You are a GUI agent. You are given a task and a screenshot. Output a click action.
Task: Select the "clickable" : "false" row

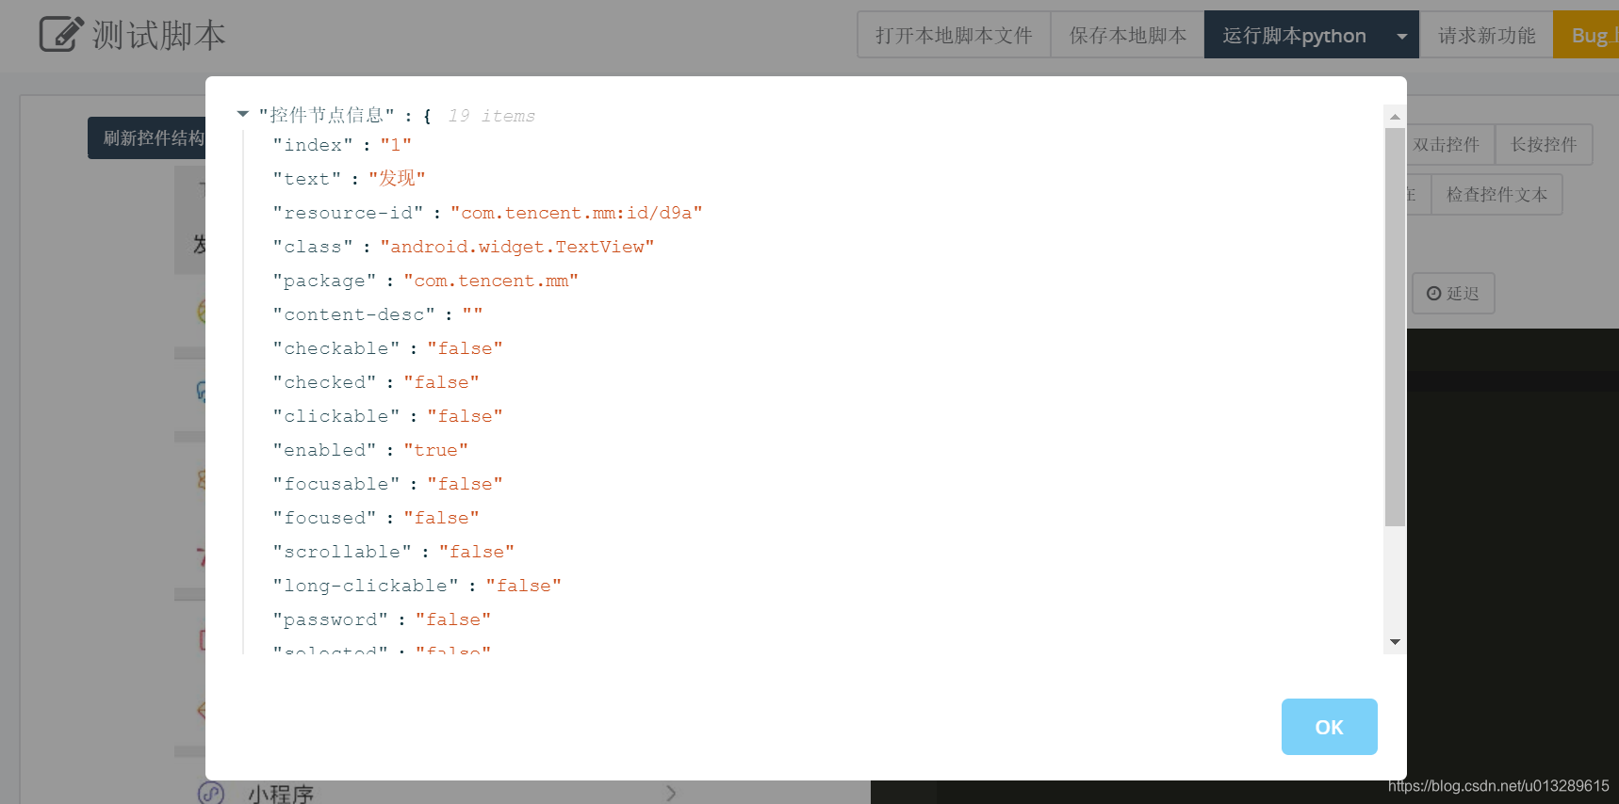[387, 416]
